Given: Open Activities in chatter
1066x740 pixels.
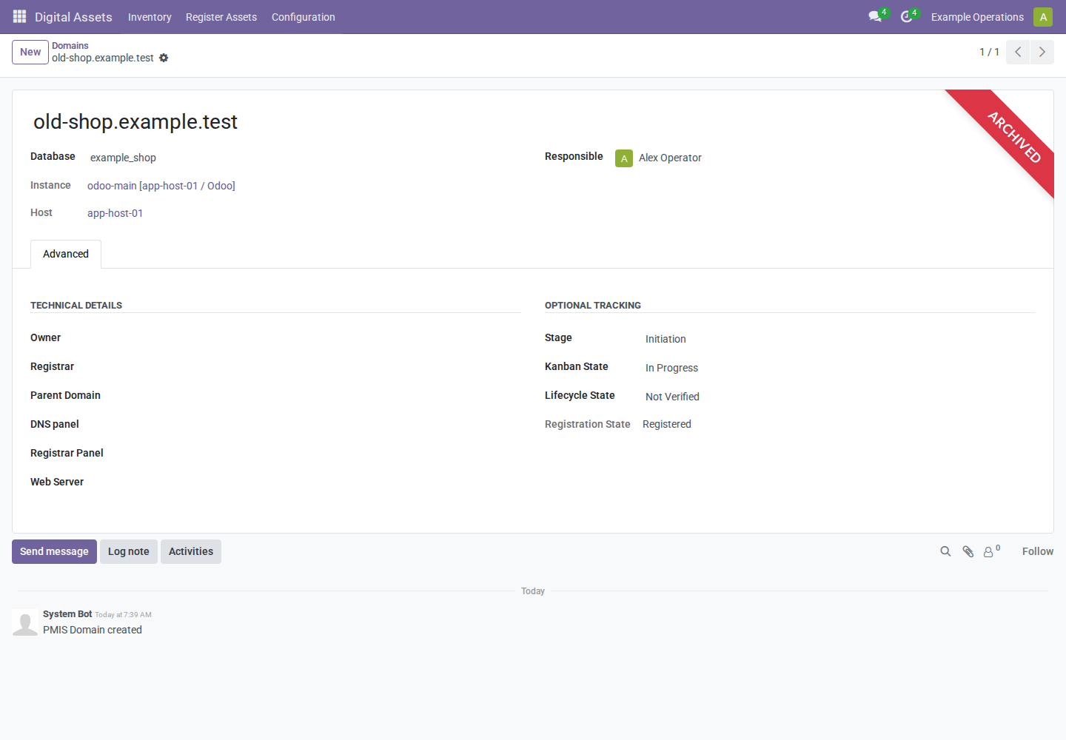Looking at the screenshot, I should pos(191,551).
